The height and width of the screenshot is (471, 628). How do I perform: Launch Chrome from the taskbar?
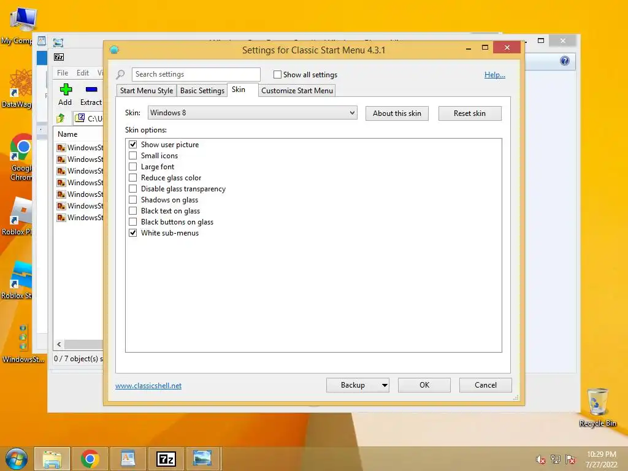[x=90, y=459]
